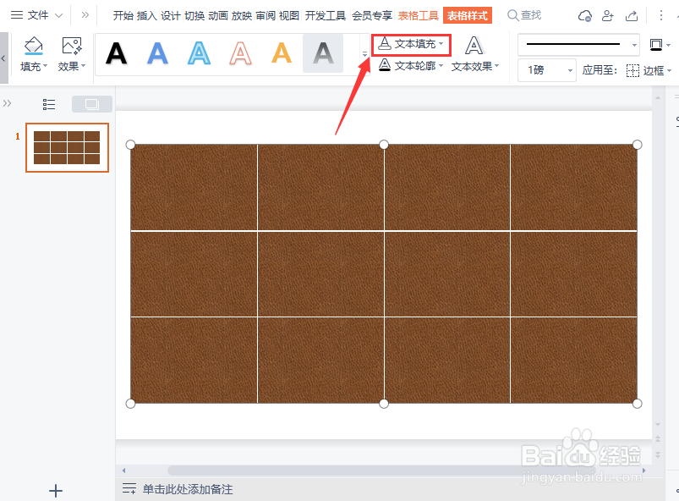Click the cloud sync icon
Image resolution: width=679 pixels, height=501 pixels.
585,16
